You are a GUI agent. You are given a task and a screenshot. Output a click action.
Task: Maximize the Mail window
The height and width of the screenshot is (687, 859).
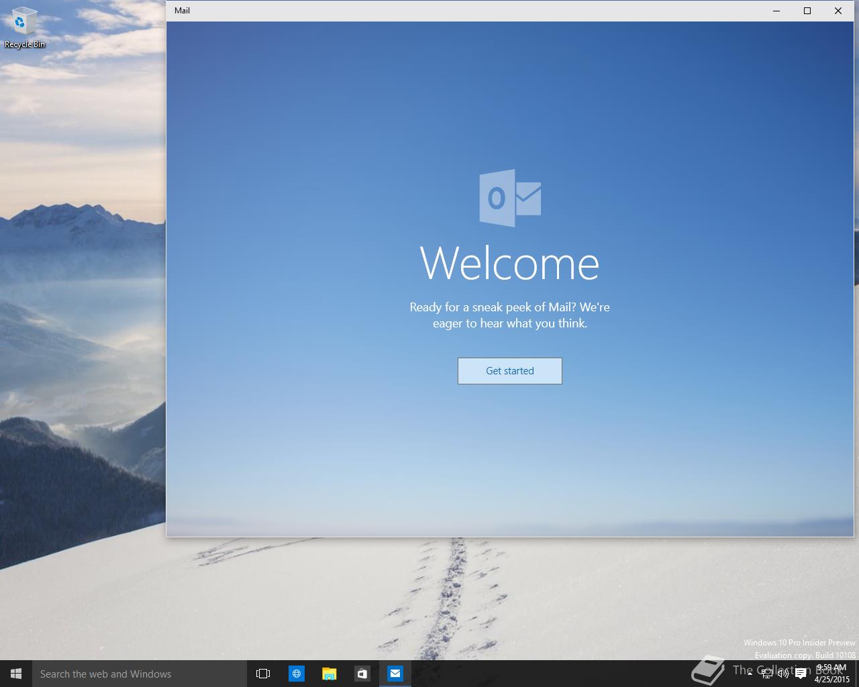pyautogui.click(x=807, y=11)
